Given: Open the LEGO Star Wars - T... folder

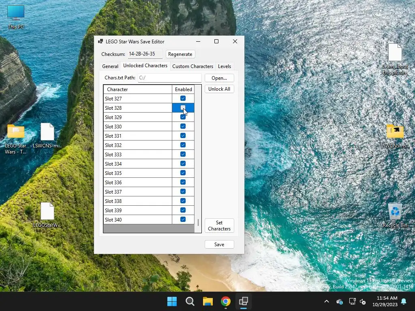Looking at the screenshot, I should tap(16, 139).
